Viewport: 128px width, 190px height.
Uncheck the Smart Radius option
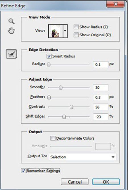click(x=49, y=56)
